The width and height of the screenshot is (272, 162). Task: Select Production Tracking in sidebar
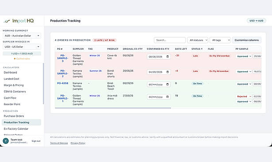coord(22,122)
